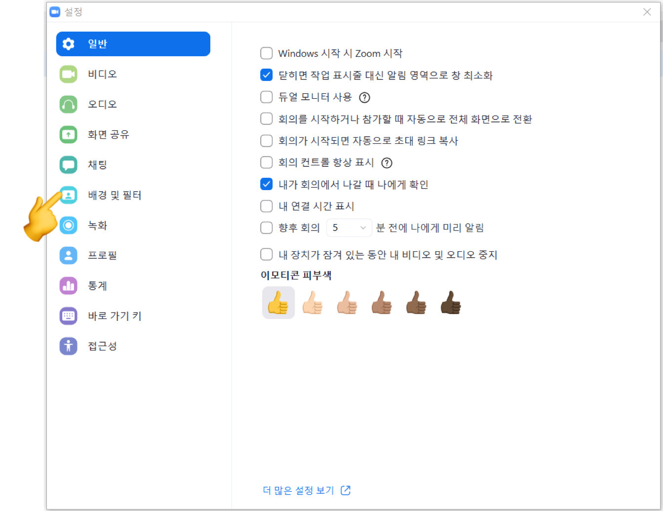The width and height of the screenshot is (663, 511).
Task: Click the 화면 공유 icon
Action: [69, 134]
